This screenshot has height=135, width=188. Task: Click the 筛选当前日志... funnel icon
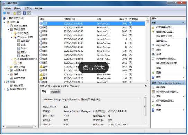click(153, 46)
